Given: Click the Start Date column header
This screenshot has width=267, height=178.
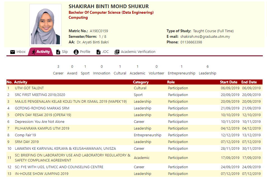Looking at the screenshot, I should click(x=228, y=82).
